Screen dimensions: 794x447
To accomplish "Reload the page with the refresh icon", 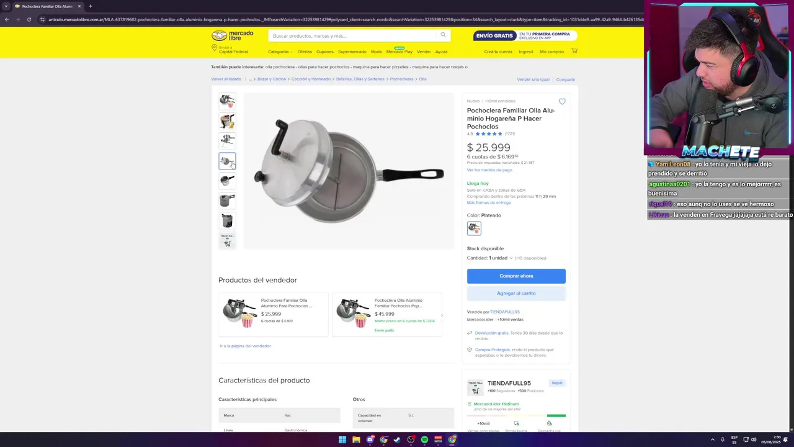I will [x=29, y=19].
